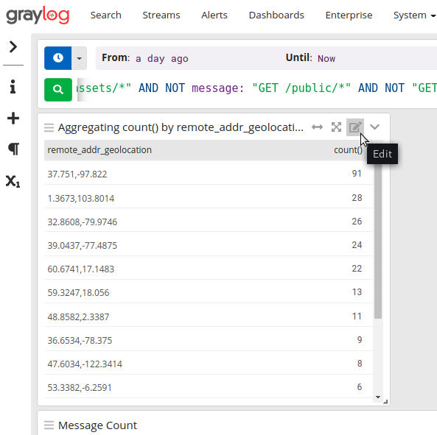
Task: Open the time range preset dropdown arrow
Action: (x=80, y=58)
